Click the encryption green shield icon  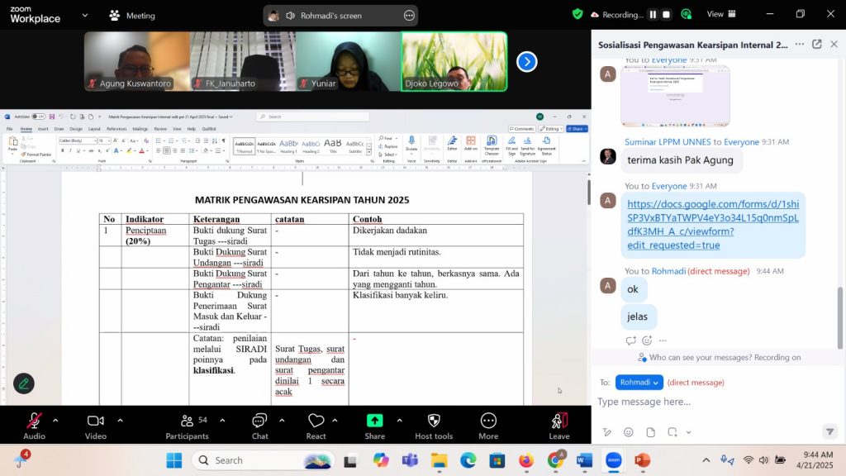pyautogui.click(x=577, y=14)
